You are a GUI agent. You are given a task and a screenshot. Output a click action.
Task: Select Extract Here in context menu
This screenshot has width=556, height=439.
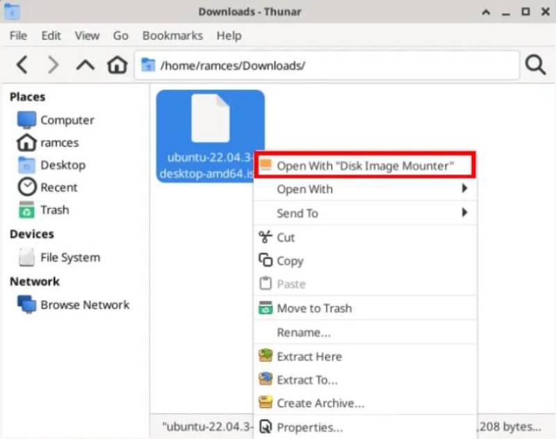[309, 356]
